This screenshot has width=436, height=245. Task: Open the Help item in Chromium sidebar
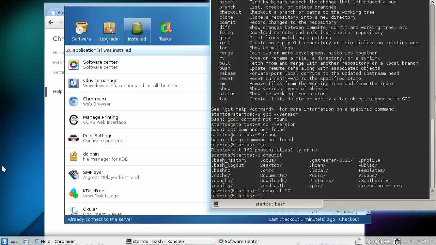58,91
